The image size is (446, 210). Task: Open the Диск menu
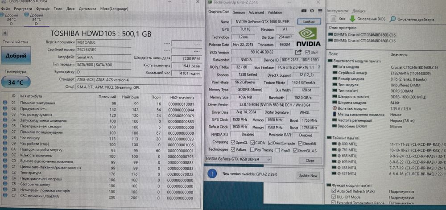click(x=70, y=8)
